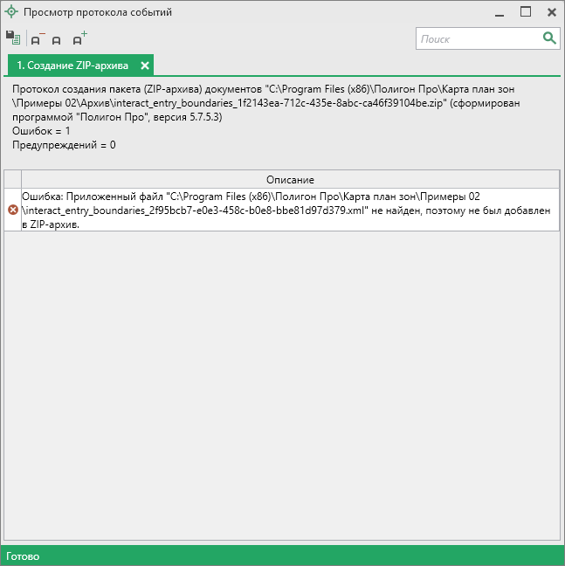The image size is (565, 566).
Task: Focus the 'Поиск' search field
Action: tap(478, 38)
